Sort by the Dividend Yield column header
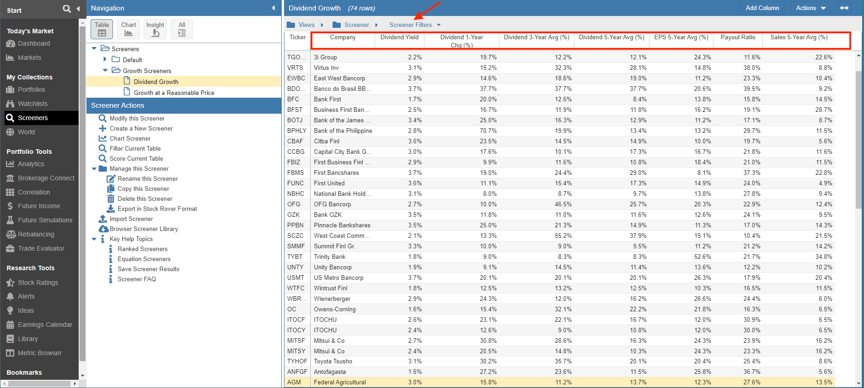 click(399, 37)
